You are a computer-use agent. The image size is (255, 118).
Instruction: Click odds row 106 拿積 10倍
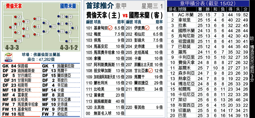[x=105, y=58]
